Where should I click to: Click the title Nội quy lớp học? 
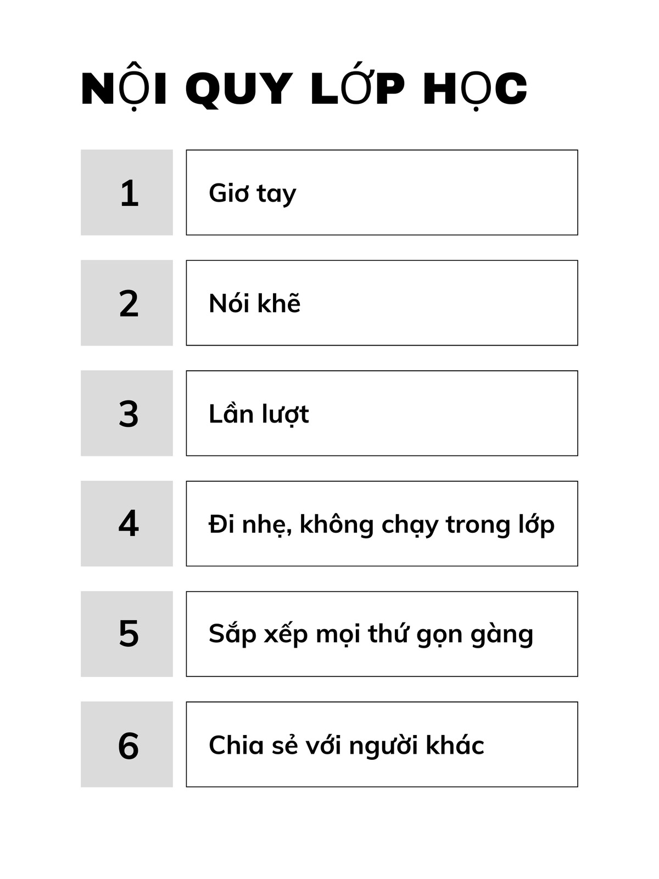(x=304, y=88)
